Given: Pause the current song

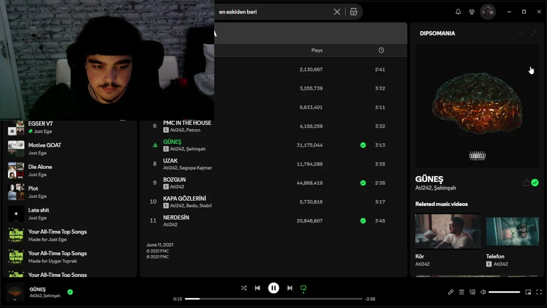Looking at the screenshot, I should 273,288.
